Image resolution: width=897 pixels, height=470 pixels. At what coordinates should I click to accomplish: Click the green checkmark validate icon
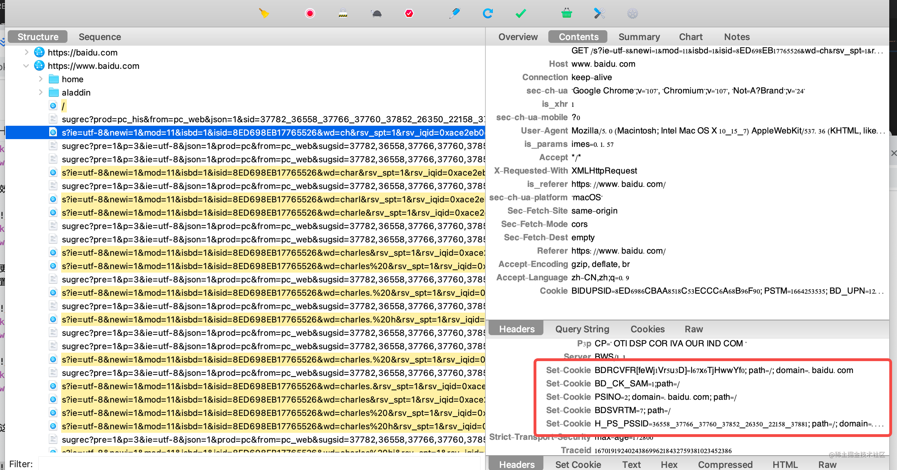pyautogui.click(x=521, y=13)
